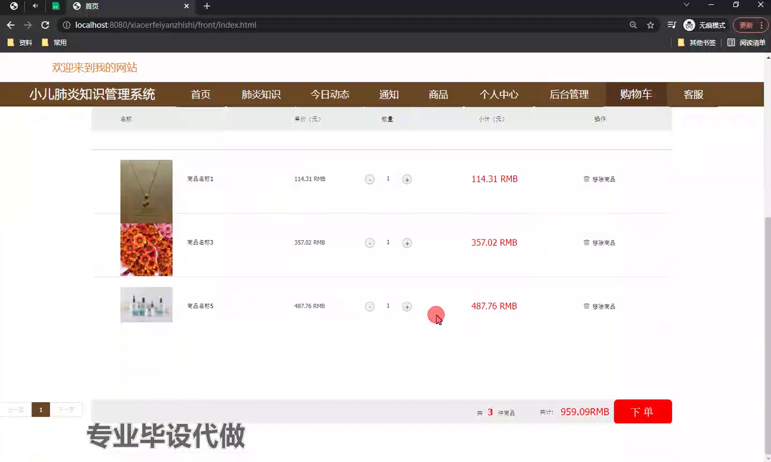Open the 肺炎知识 nav item
Screen dimensions: 771x462
click(x=261, y=95)
